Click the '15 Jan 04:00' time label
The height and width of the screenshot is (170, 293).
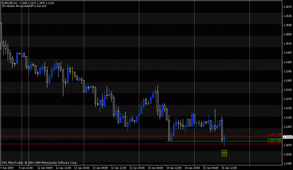[x=211, y=168]
